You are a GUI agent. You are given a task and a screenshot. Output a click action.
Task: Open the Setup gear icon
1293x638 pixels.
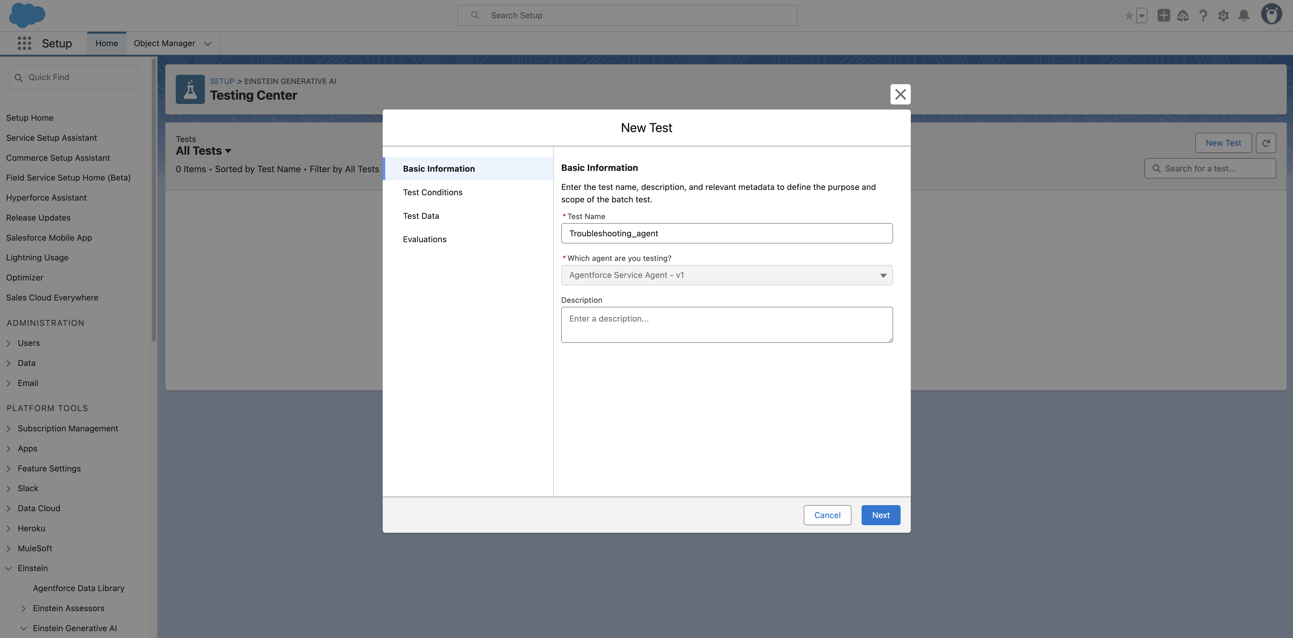point(1223,15)
